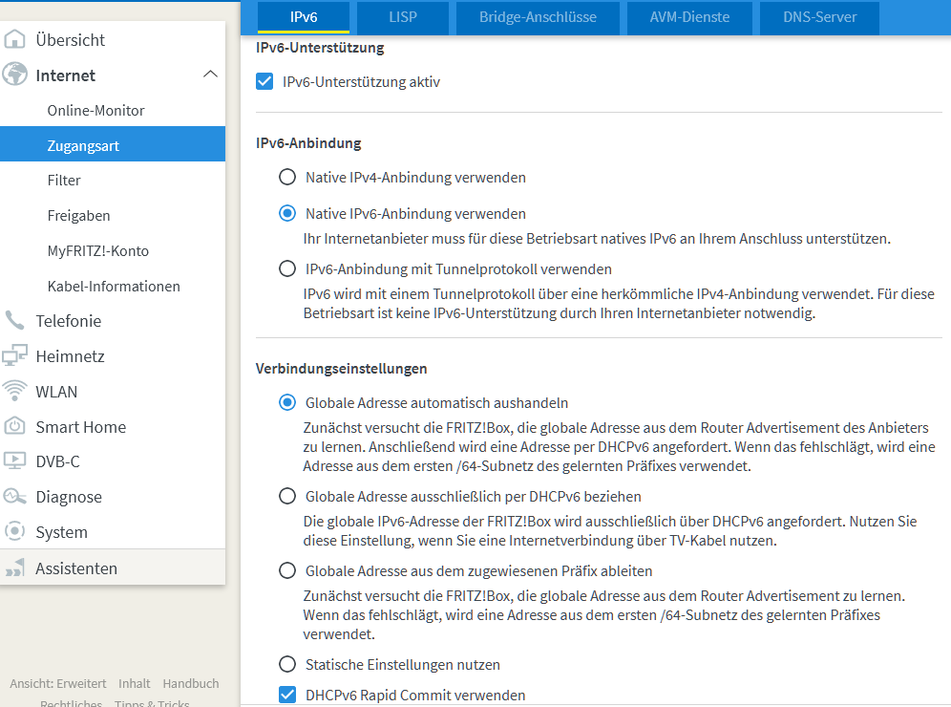
Task: Switch to the LISP tab
Action: click(x=403, y=17)
